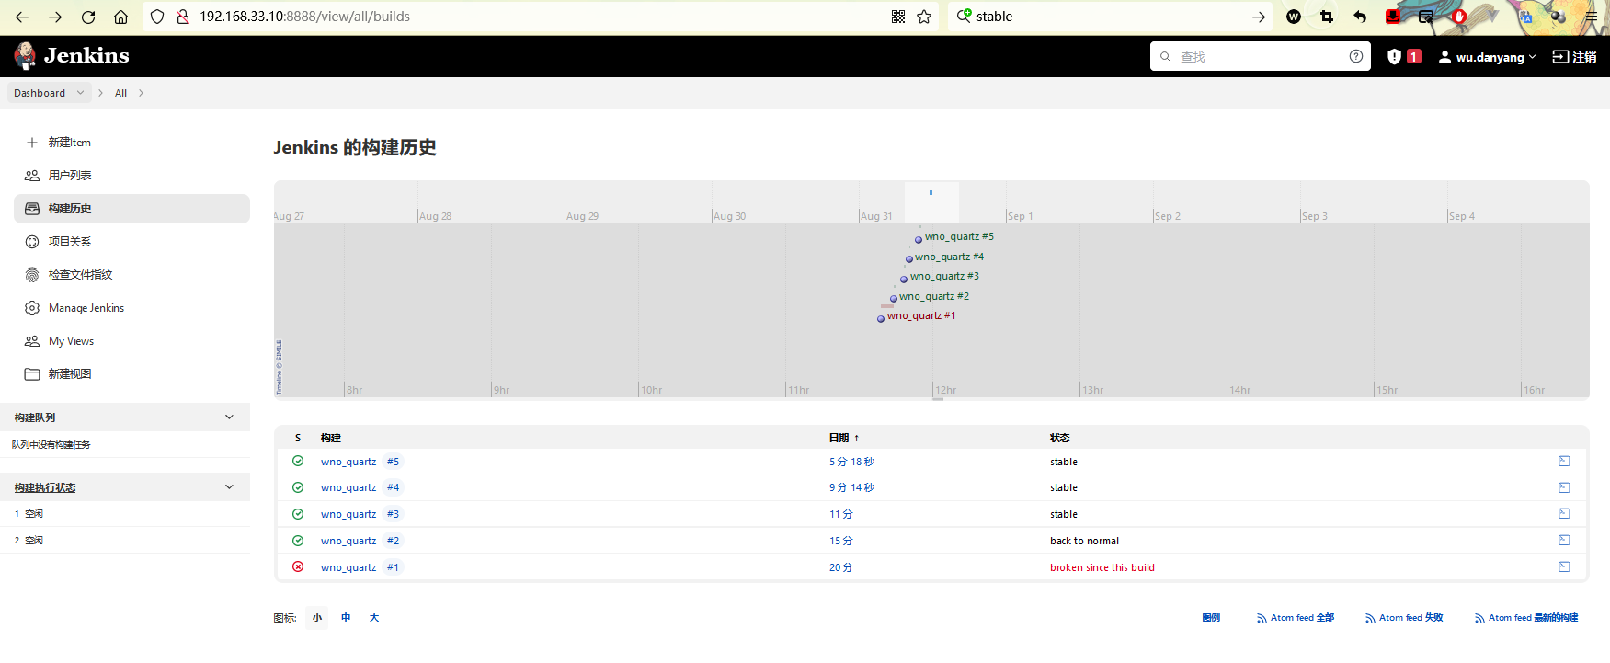Click the search help question mark icon
The width and height of the screenshot is (1610, 663).
(x=1355, y=57)
